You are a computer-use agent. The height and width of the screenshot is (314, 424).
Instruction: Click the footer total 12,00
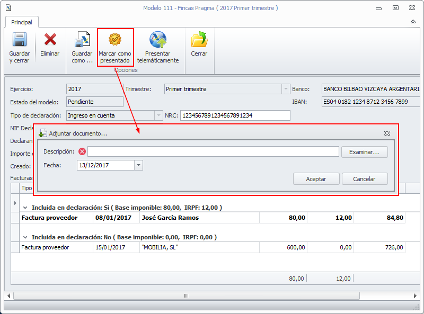pyautogui.click(x=343, y=279)
